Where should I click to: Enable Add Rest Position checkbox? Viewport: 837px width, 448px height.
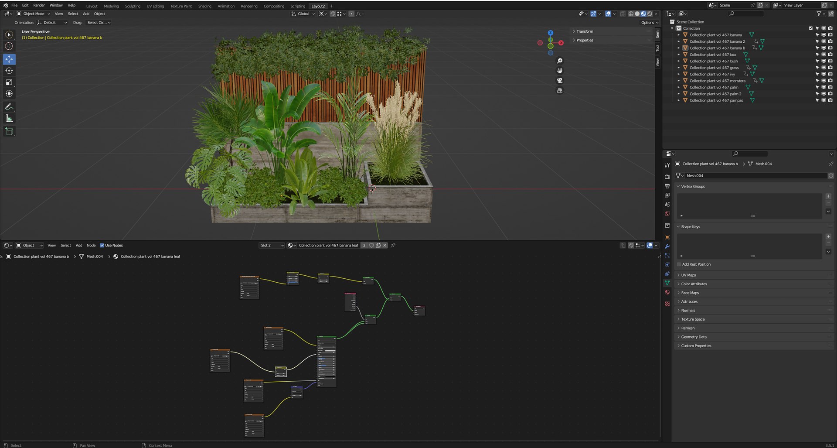click(679, 264)
